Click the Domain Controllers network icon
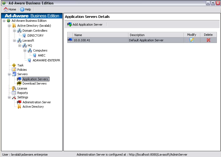This screenshot has width=221, height=157. click(x=19, y=31)
